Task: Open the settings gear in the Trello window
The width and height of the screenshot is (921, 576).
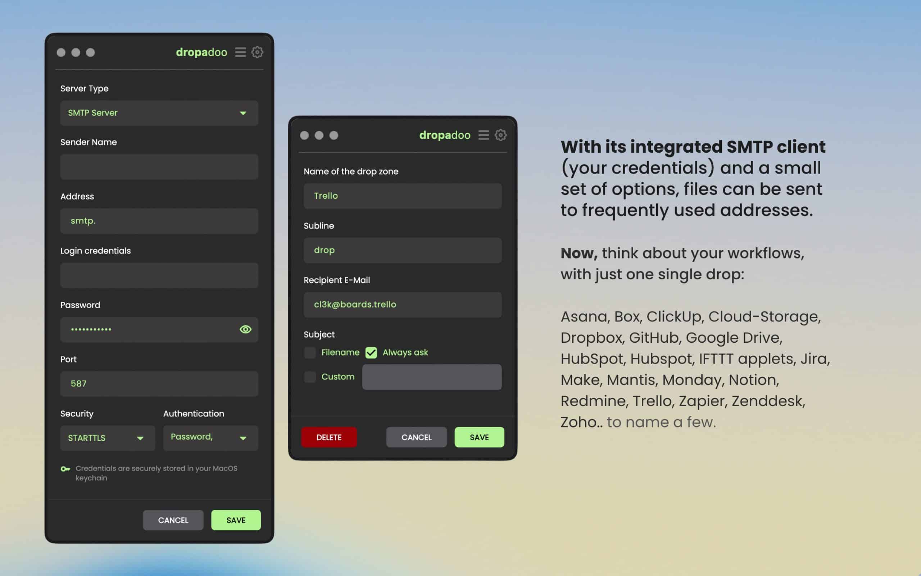Action: 500,135
